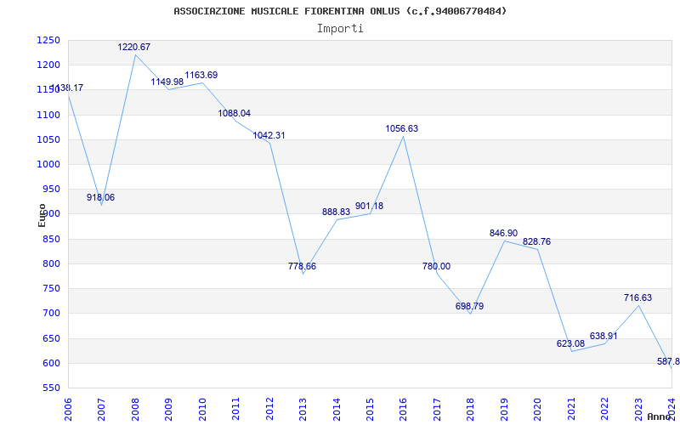The image size is (680, 425).
Task: Select the 901.18 data label
Action: 370,206
